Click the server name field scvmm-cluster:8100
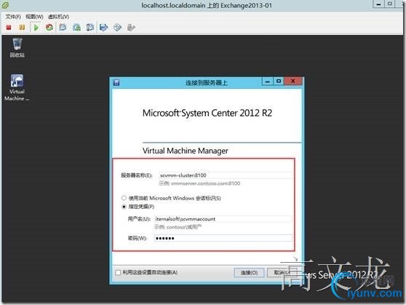406x305 pixels. pyautogui.click(x=225, y=175)
